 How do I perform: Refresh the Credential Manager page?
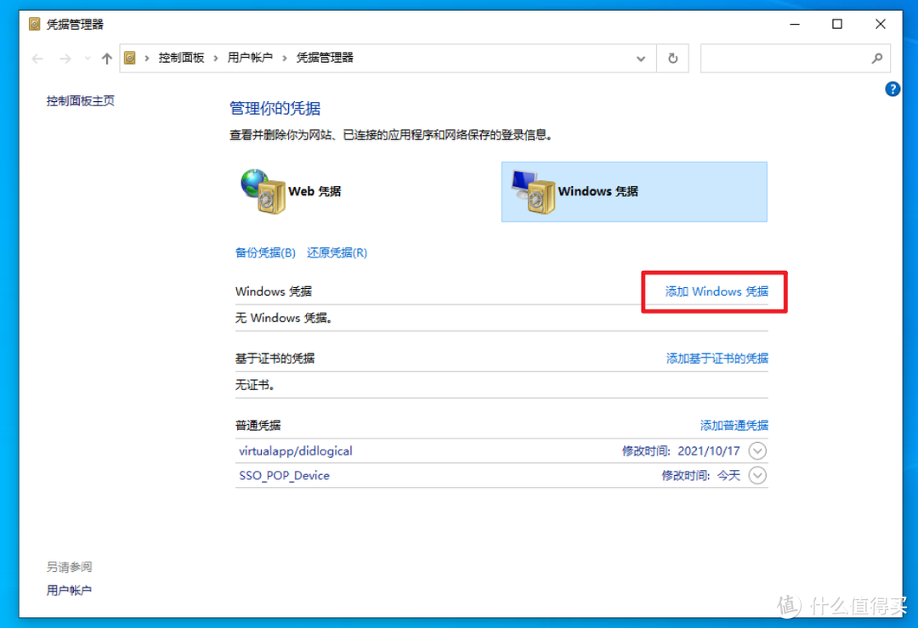pyautogui.click(x=672, y=59)
